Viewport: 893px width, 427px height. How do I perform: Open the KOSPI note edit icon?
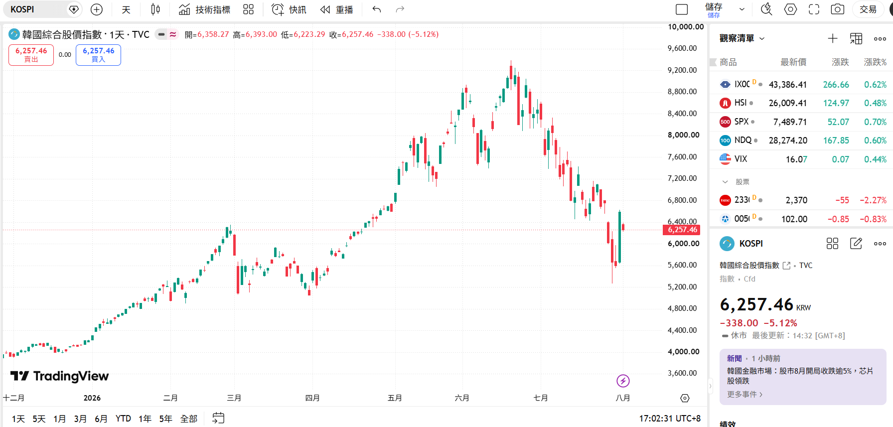(856, 244)
